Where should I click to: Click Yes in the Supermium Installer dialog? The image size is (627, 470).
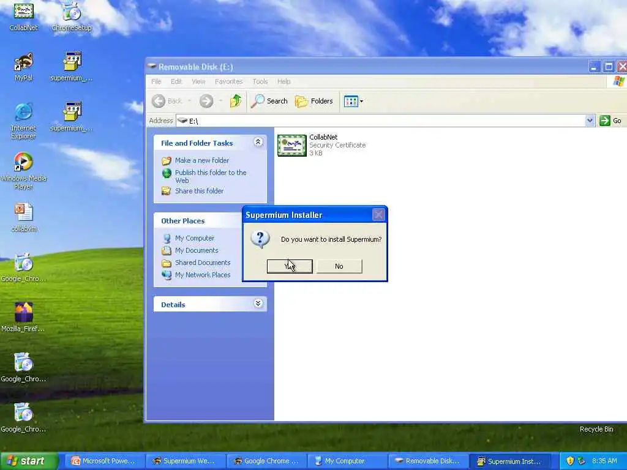click(290, 266)
